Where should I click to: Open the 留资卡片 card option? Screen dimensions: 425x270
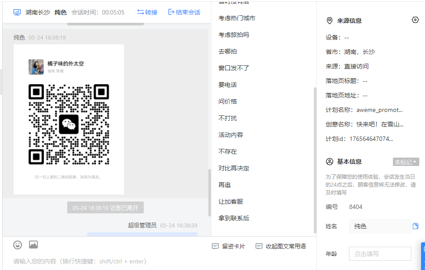[x=229, y=246]
